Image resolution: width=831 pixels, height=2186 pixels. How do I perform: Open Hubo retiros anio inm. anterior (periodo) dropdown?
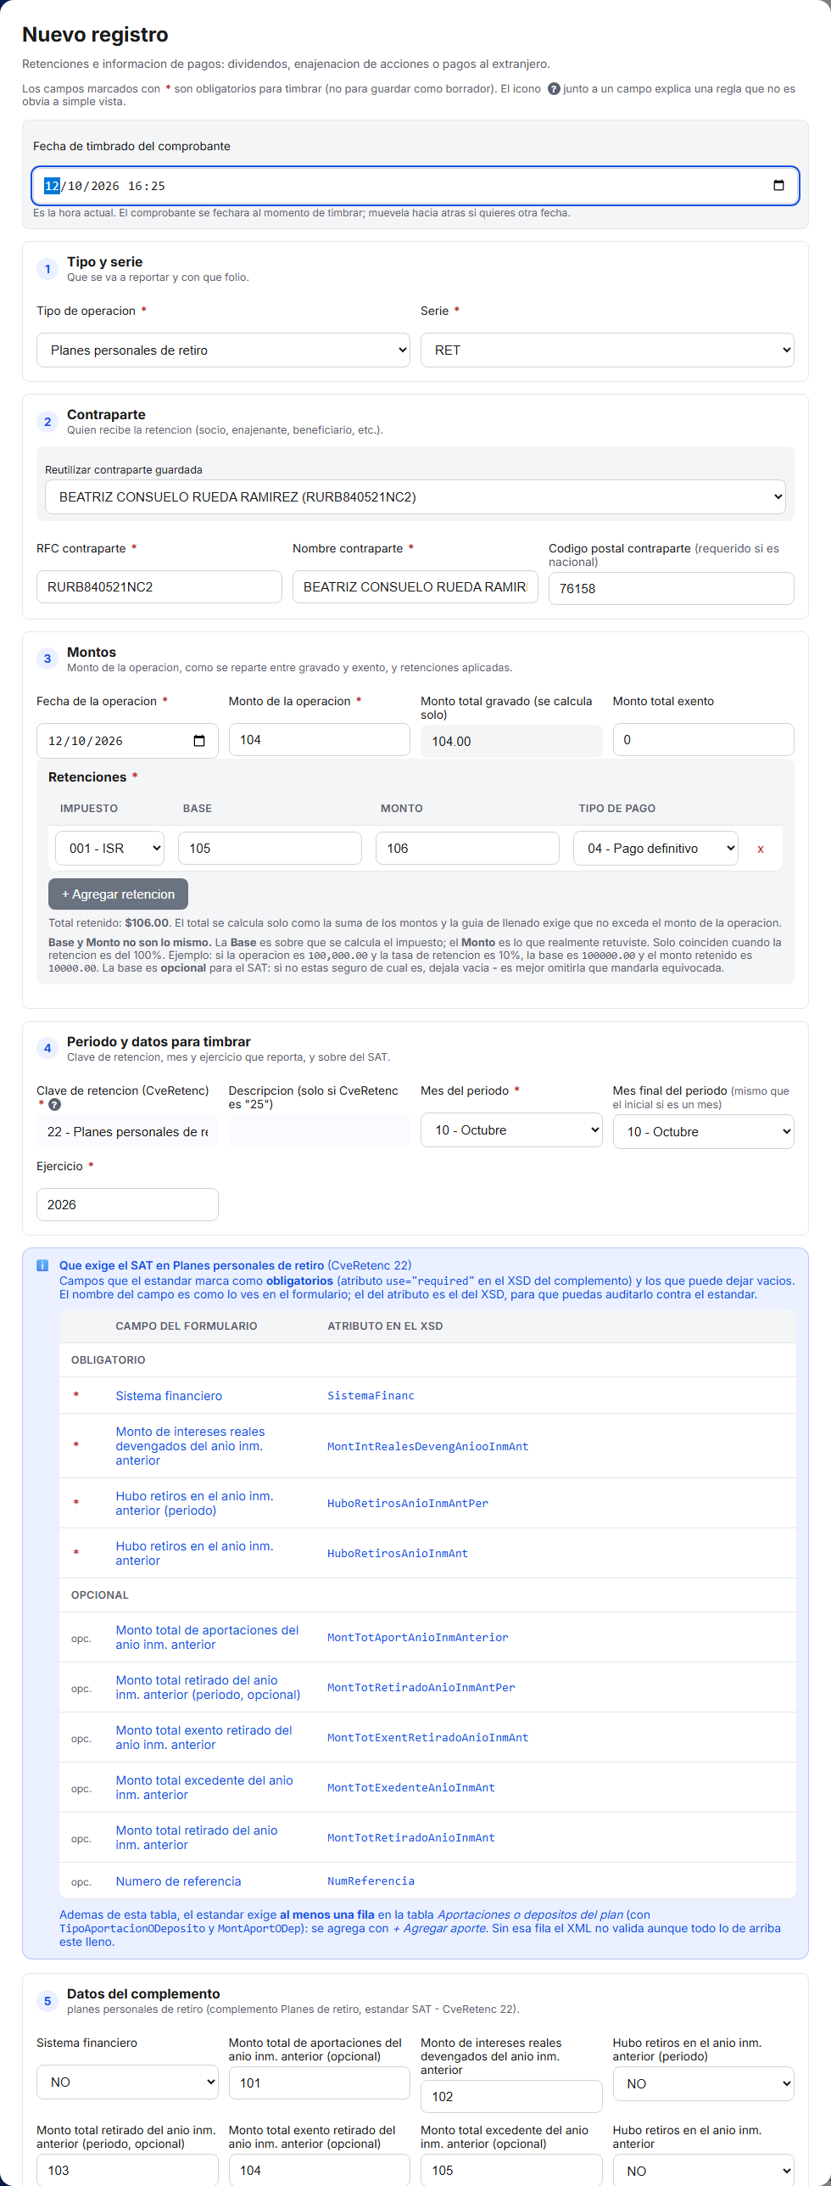[704, 2084]
